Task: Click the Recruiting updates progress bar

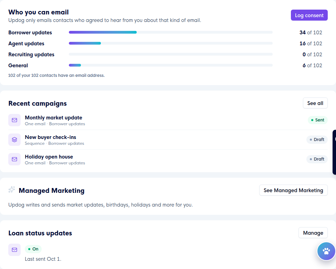Action: click(170, 54)
